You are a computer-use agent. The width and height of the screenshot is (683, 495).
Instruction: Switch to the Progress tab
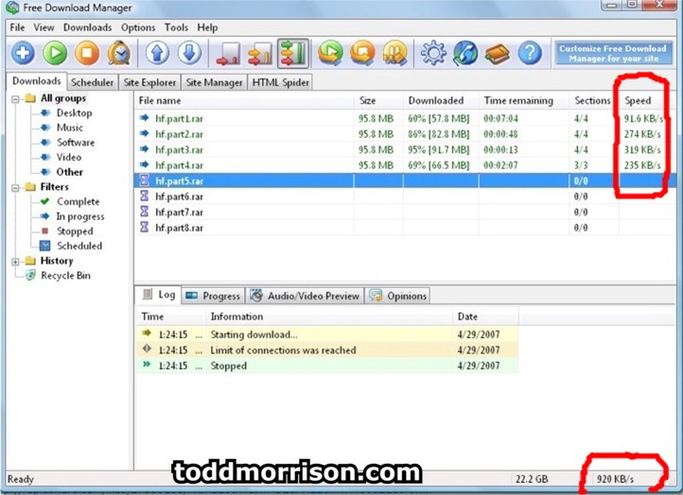point(213,297)
